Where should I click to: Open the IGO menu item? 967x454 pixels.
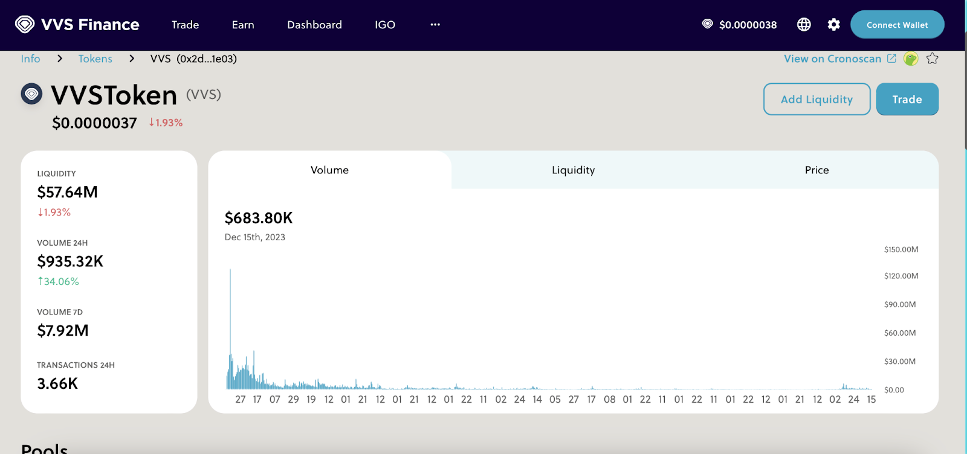[385, 25]
